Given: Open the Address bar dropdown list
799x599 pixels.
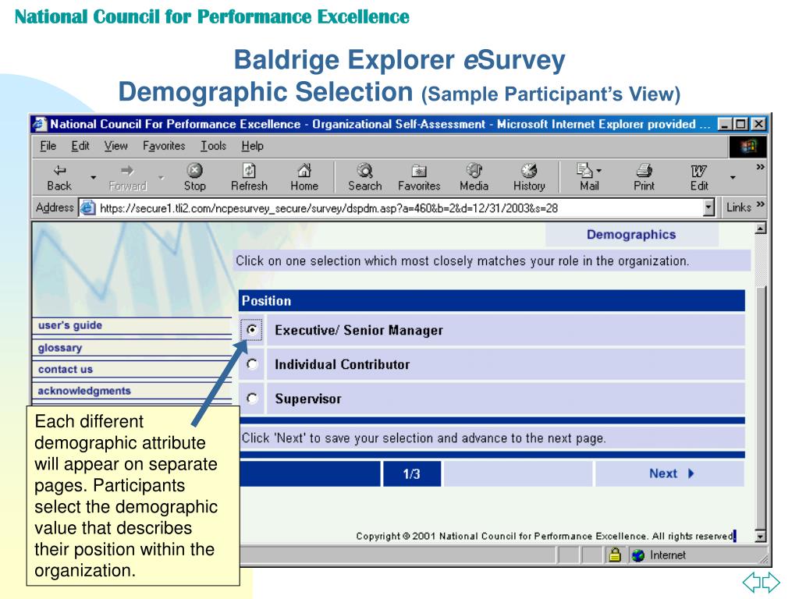Looking at the screenshot, I should (x=708, y=207).
